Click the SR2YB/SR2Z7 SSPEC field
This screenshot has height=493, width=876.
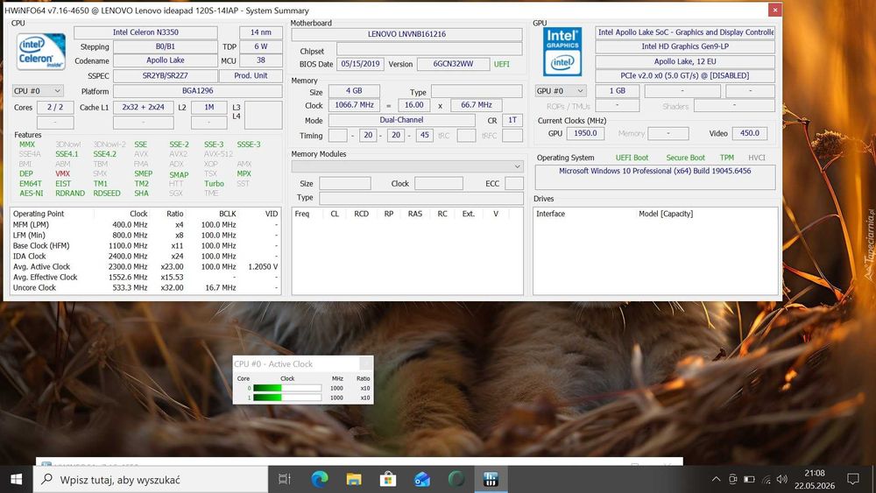[x=166, y=75]
